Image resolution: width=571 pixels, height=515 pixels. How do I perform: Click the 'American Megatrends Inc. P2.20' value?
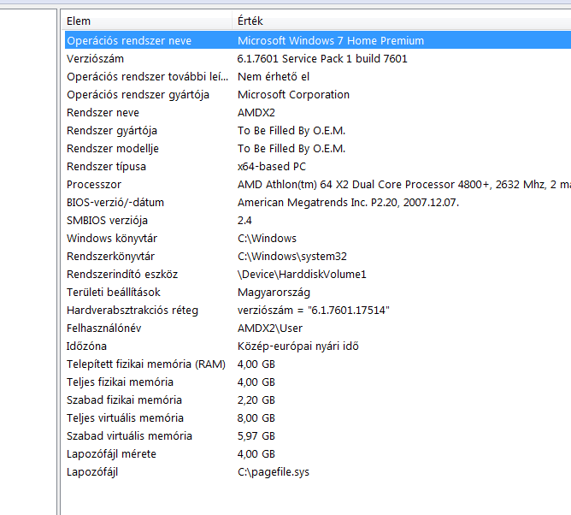point(348,202)
